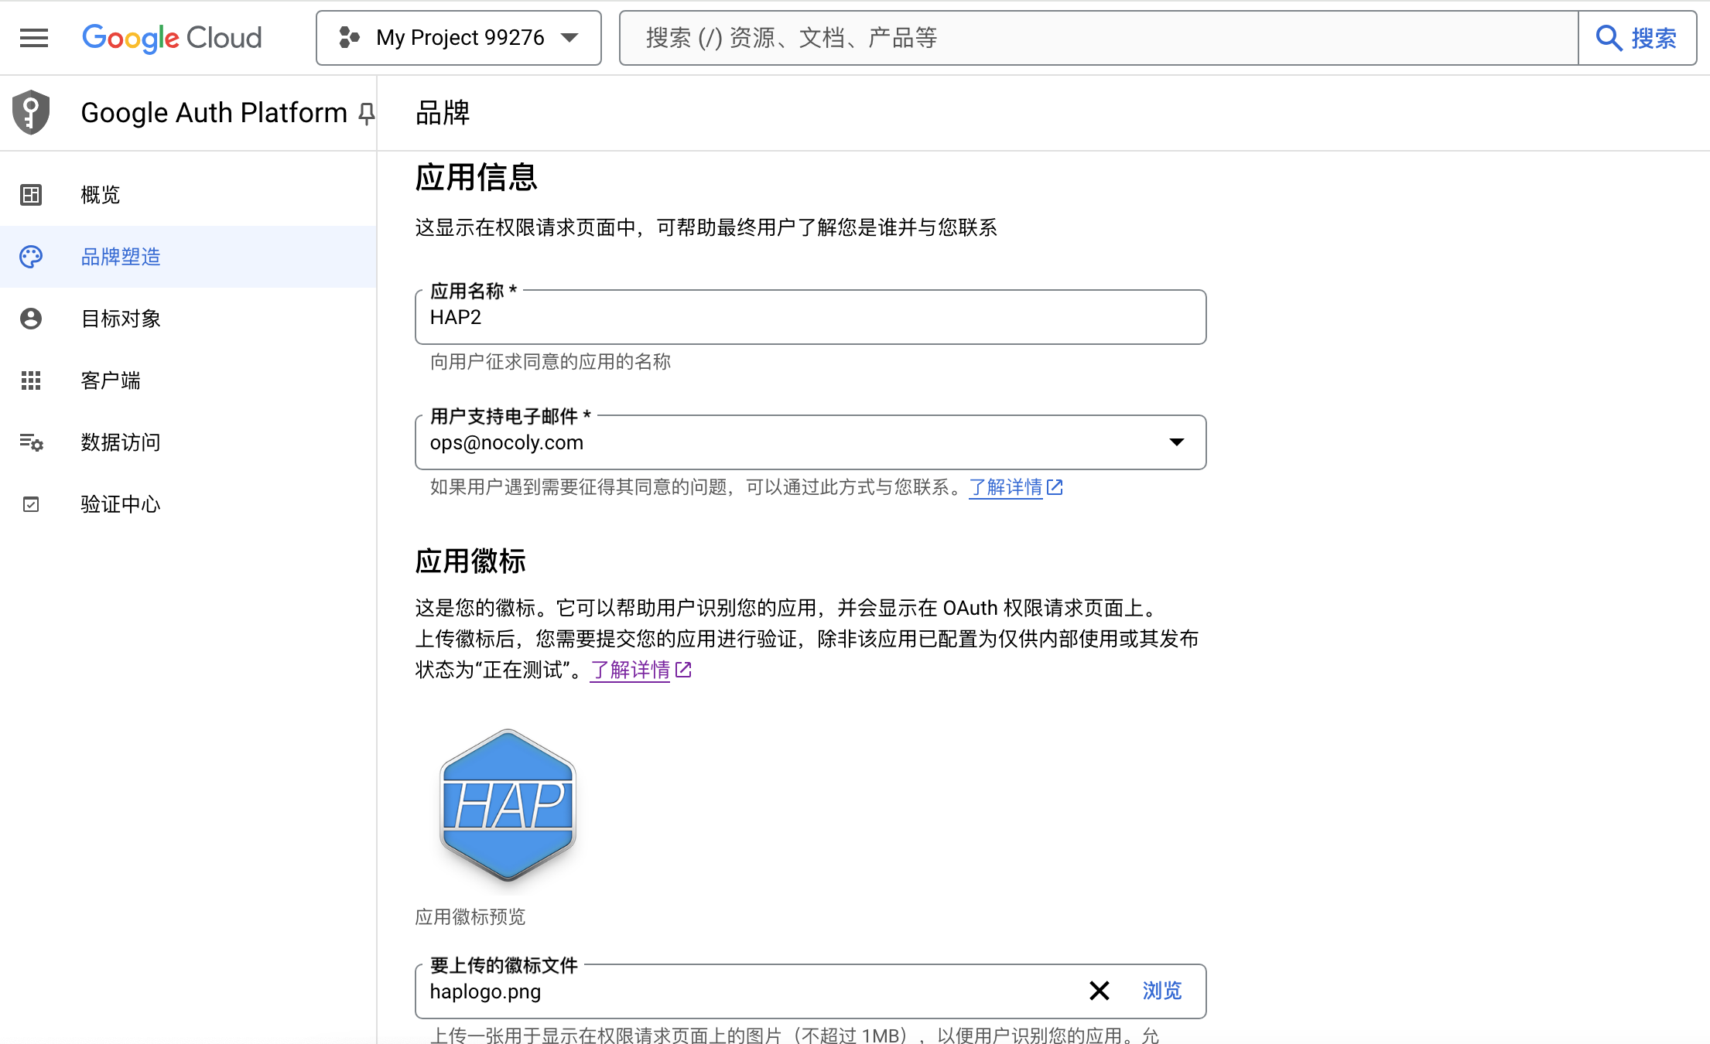Image resolution: width=1710 pixels, height=1044 pixels.
Task: Click the 品牌塑造 palette icon
Action: [x=31, y=257]
